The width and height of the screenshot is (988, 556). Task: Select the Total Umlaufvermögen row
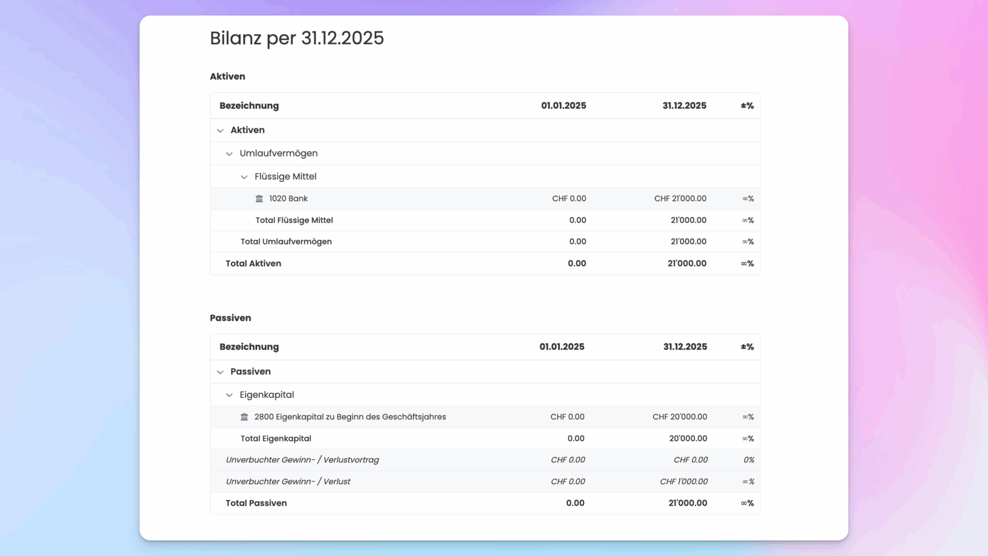coord(485,242)
